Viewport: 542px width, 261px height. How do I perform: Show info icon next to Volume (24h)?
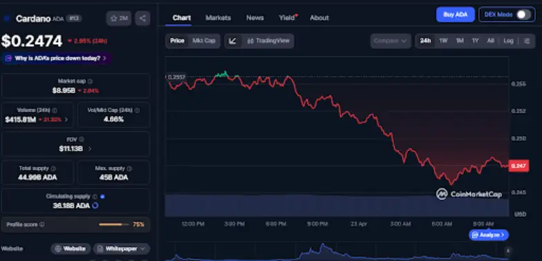point(55,110)
